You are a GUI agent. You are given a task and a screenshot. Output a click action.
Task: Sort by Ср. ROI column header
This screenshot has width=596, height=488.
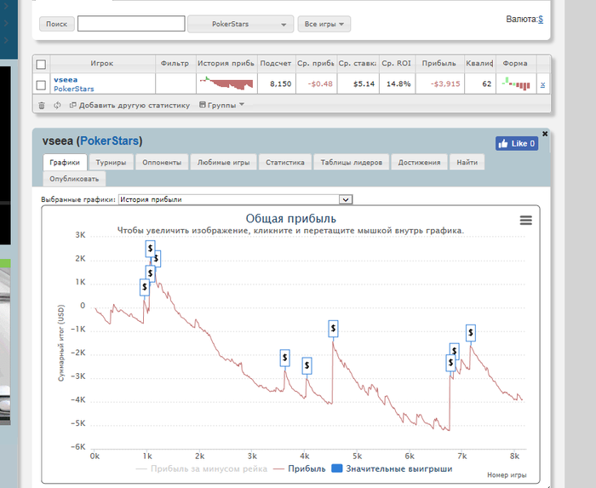point(396,64)
